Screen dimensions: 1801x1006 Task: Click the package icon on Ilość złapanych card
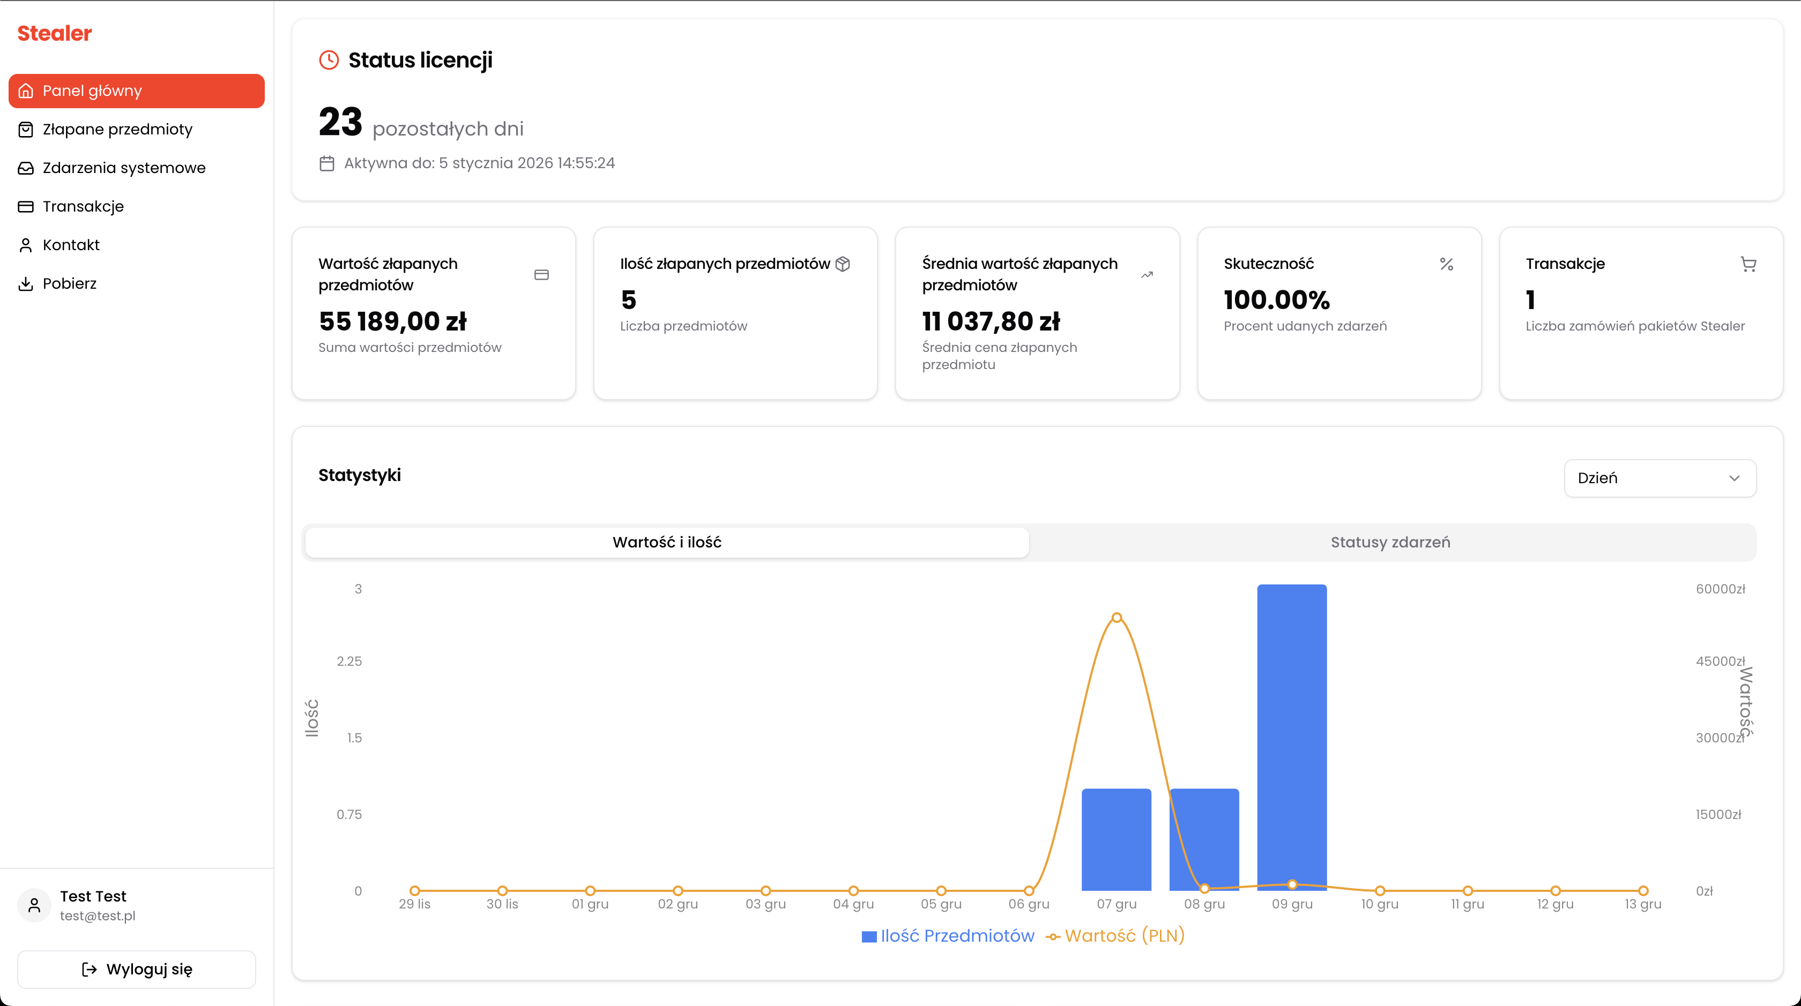[843, 264]
